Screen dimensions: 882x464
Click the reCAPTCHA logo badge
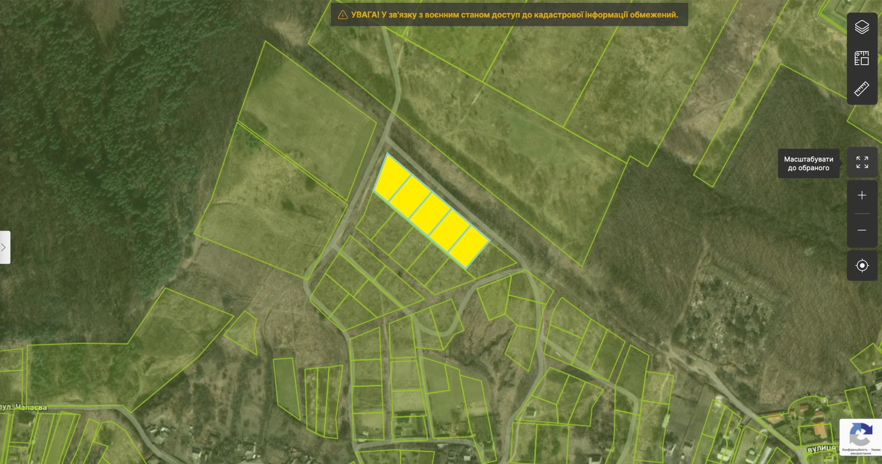click(x=861, y=434)
